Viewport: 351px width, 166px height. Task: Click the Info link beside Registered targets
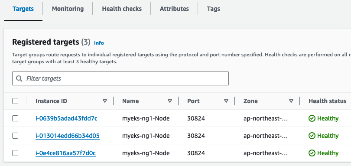pyautogui.click(x=99, y=43)
